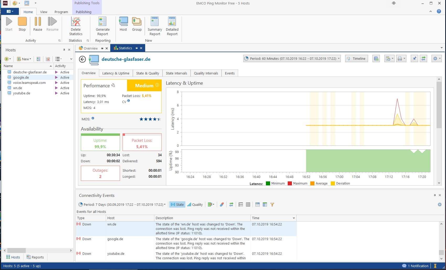Click delete statistics icon in Hosts toolbar
446x270 pixels.
pos(48,59)
